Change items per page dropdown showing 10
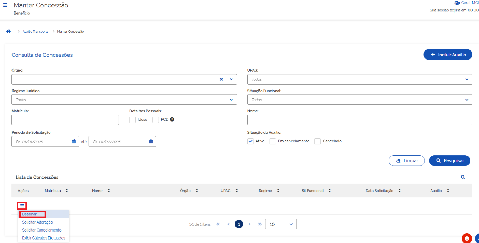Viewport: 479px width, 243px height. (x=281, y=224)
